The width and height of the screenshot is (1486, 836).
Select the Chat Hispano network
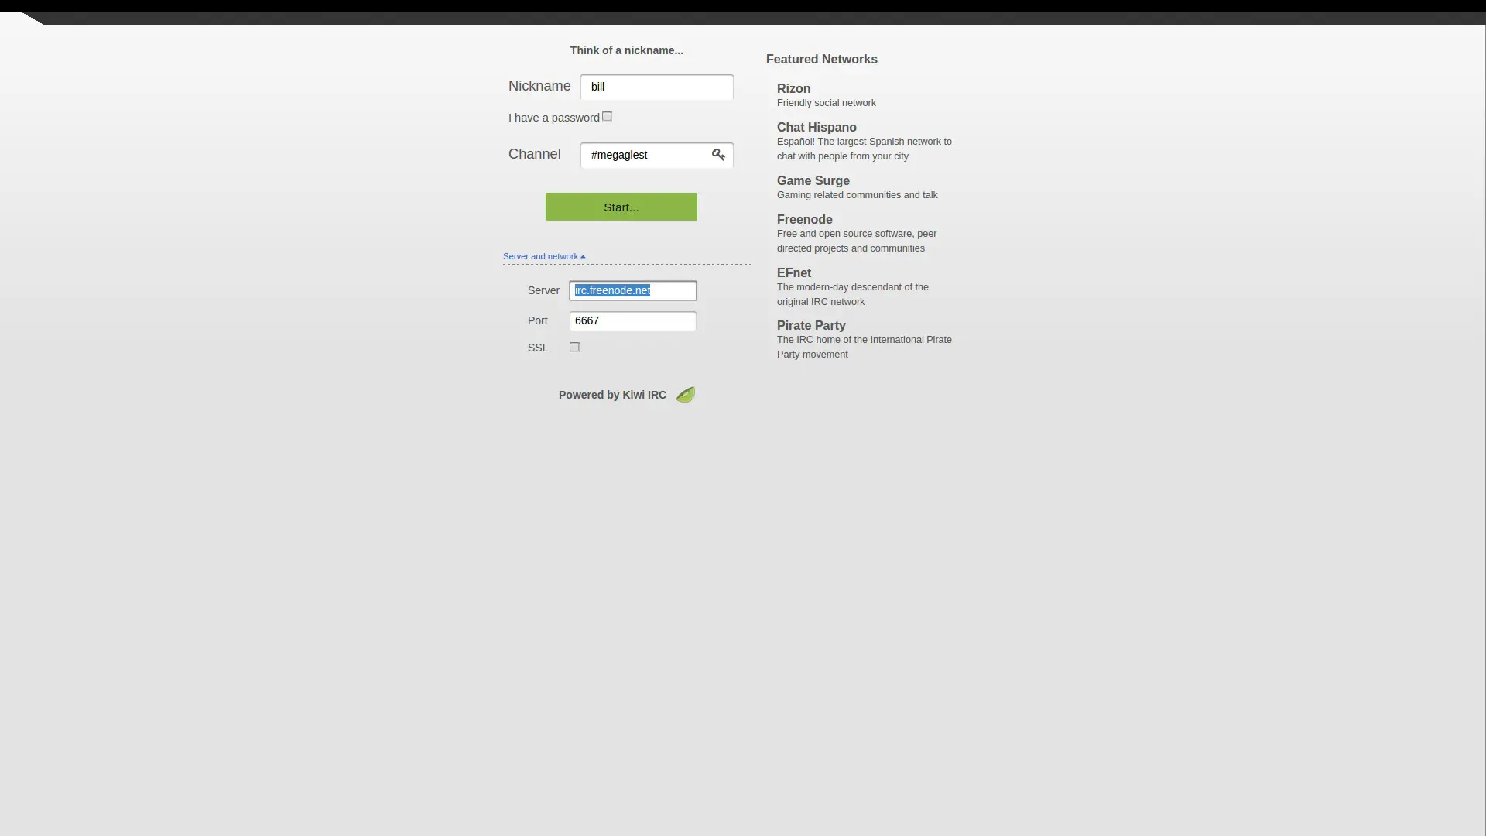(817, 128)
